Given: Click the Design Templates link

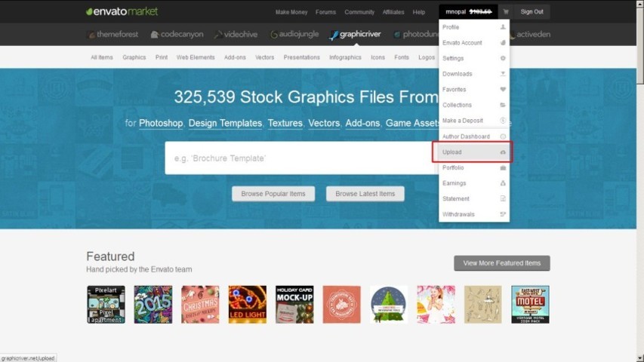Looking at the screenshot, I should (225, 123).
